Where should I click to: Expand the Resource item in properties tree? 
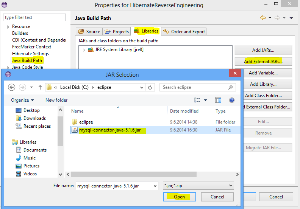coord(8,27)
